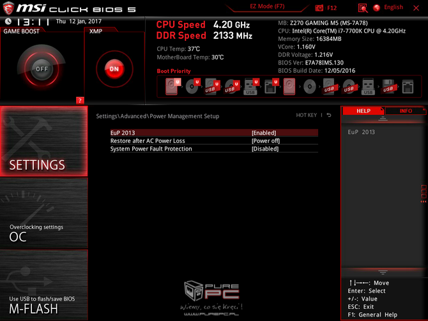
Task: Click the DDR Voltage 1.216V reading
Action: (x=305, y=54)
